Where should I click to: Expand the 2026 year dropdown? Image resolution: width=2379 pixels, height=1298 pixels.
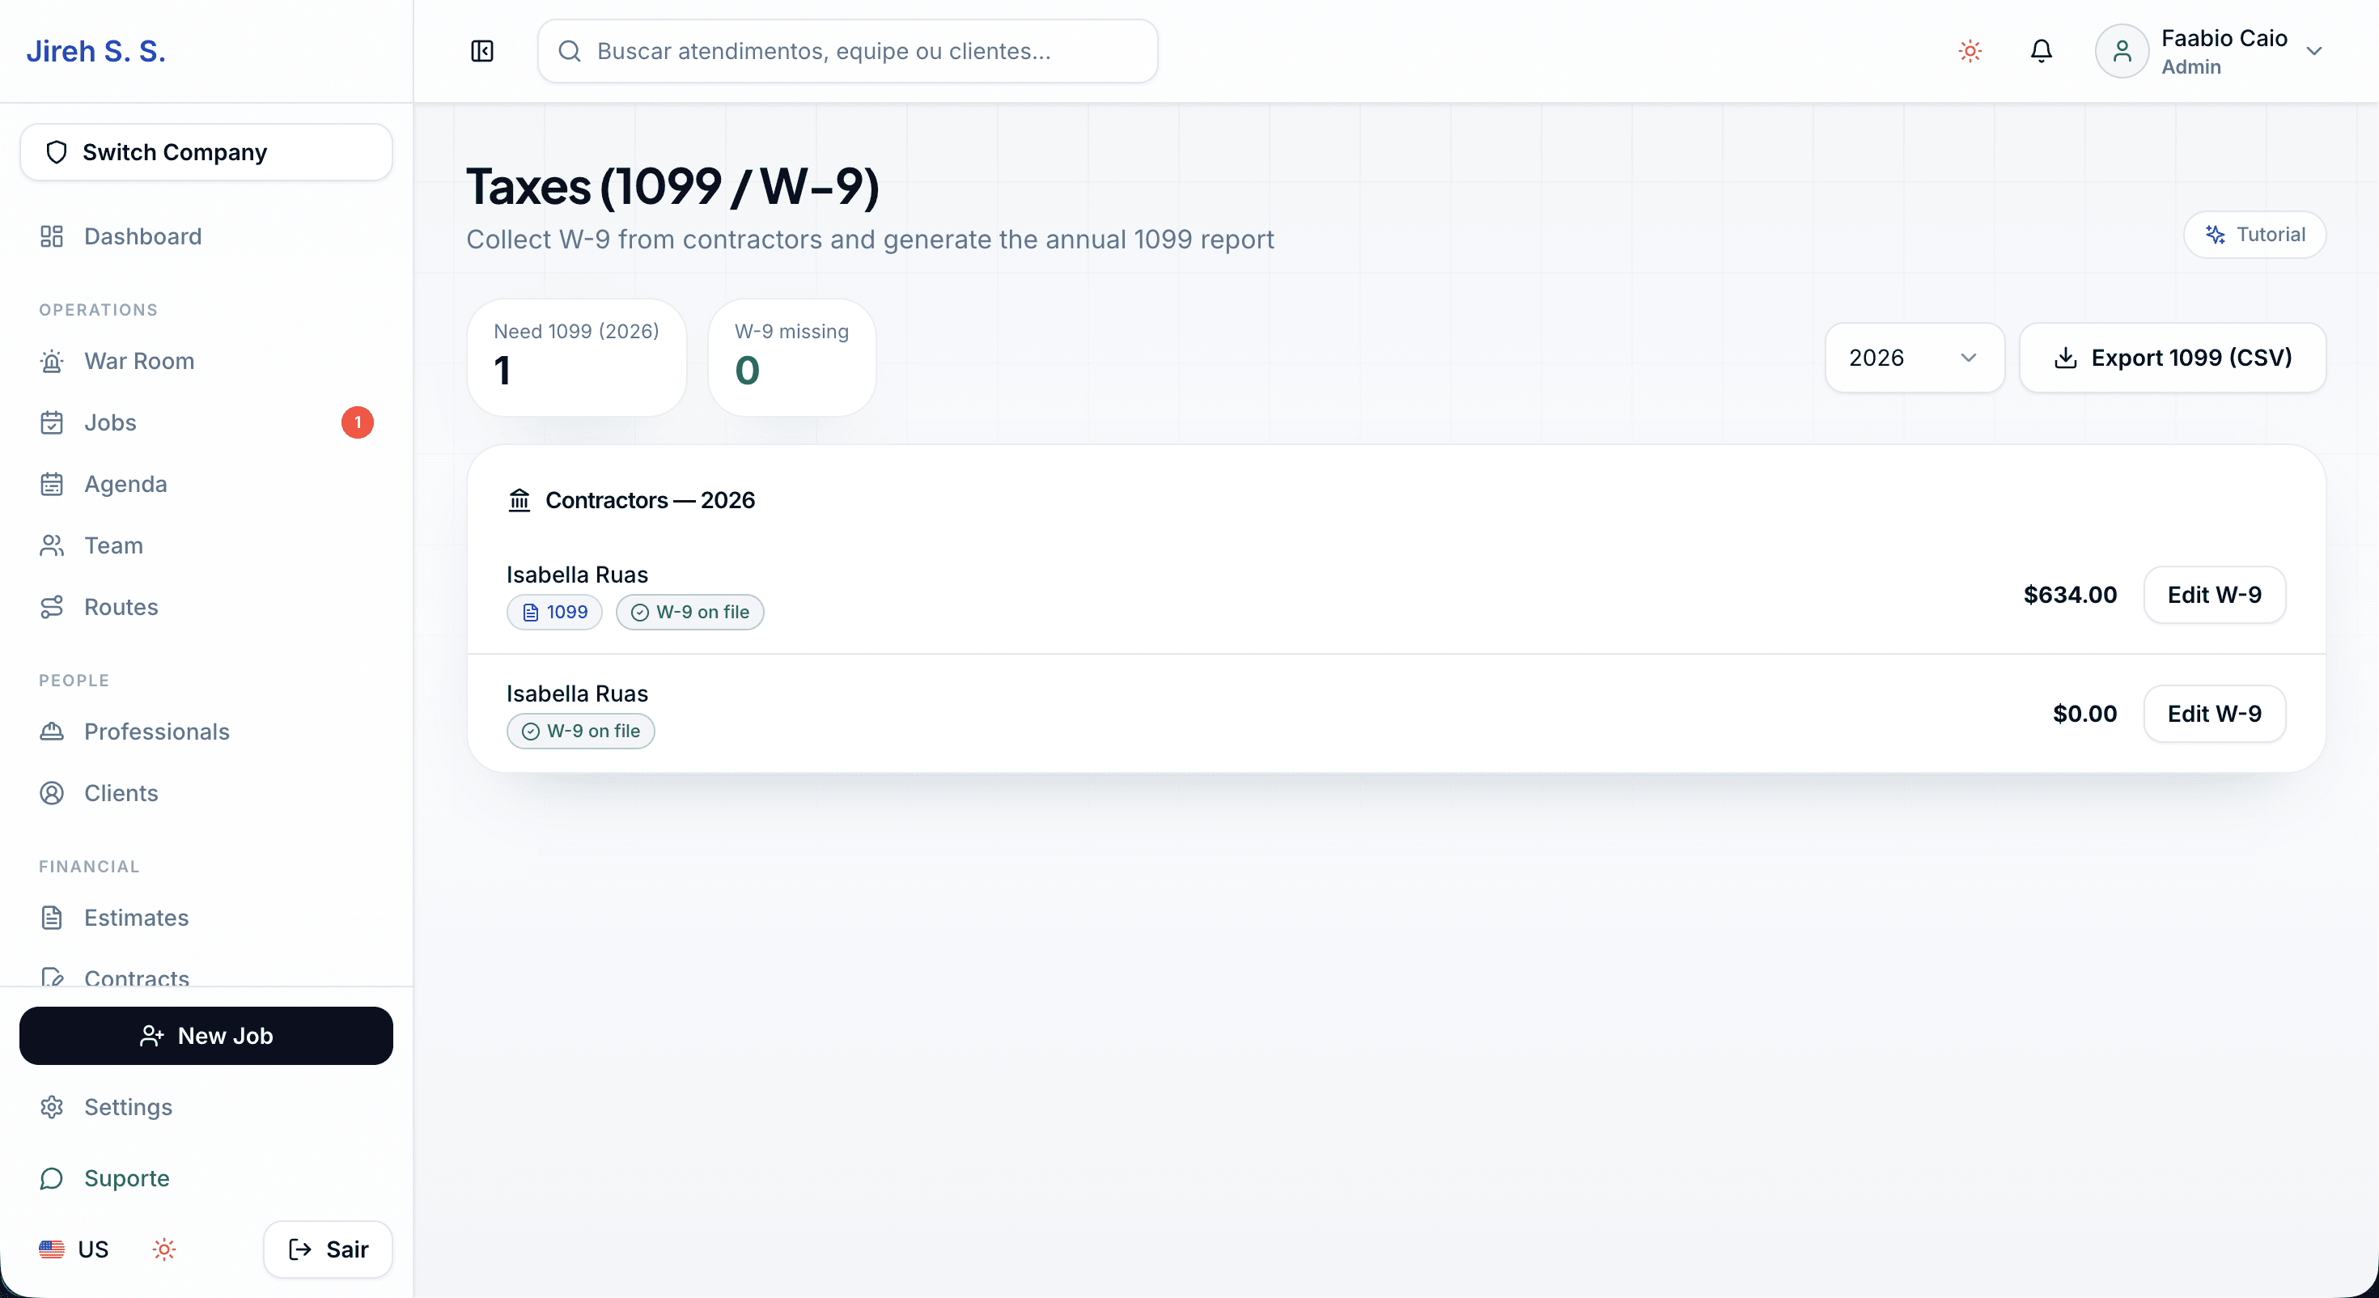1915,358
